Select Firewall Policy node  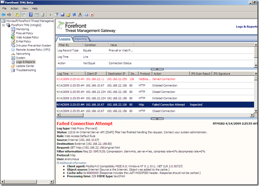[25, 33]
